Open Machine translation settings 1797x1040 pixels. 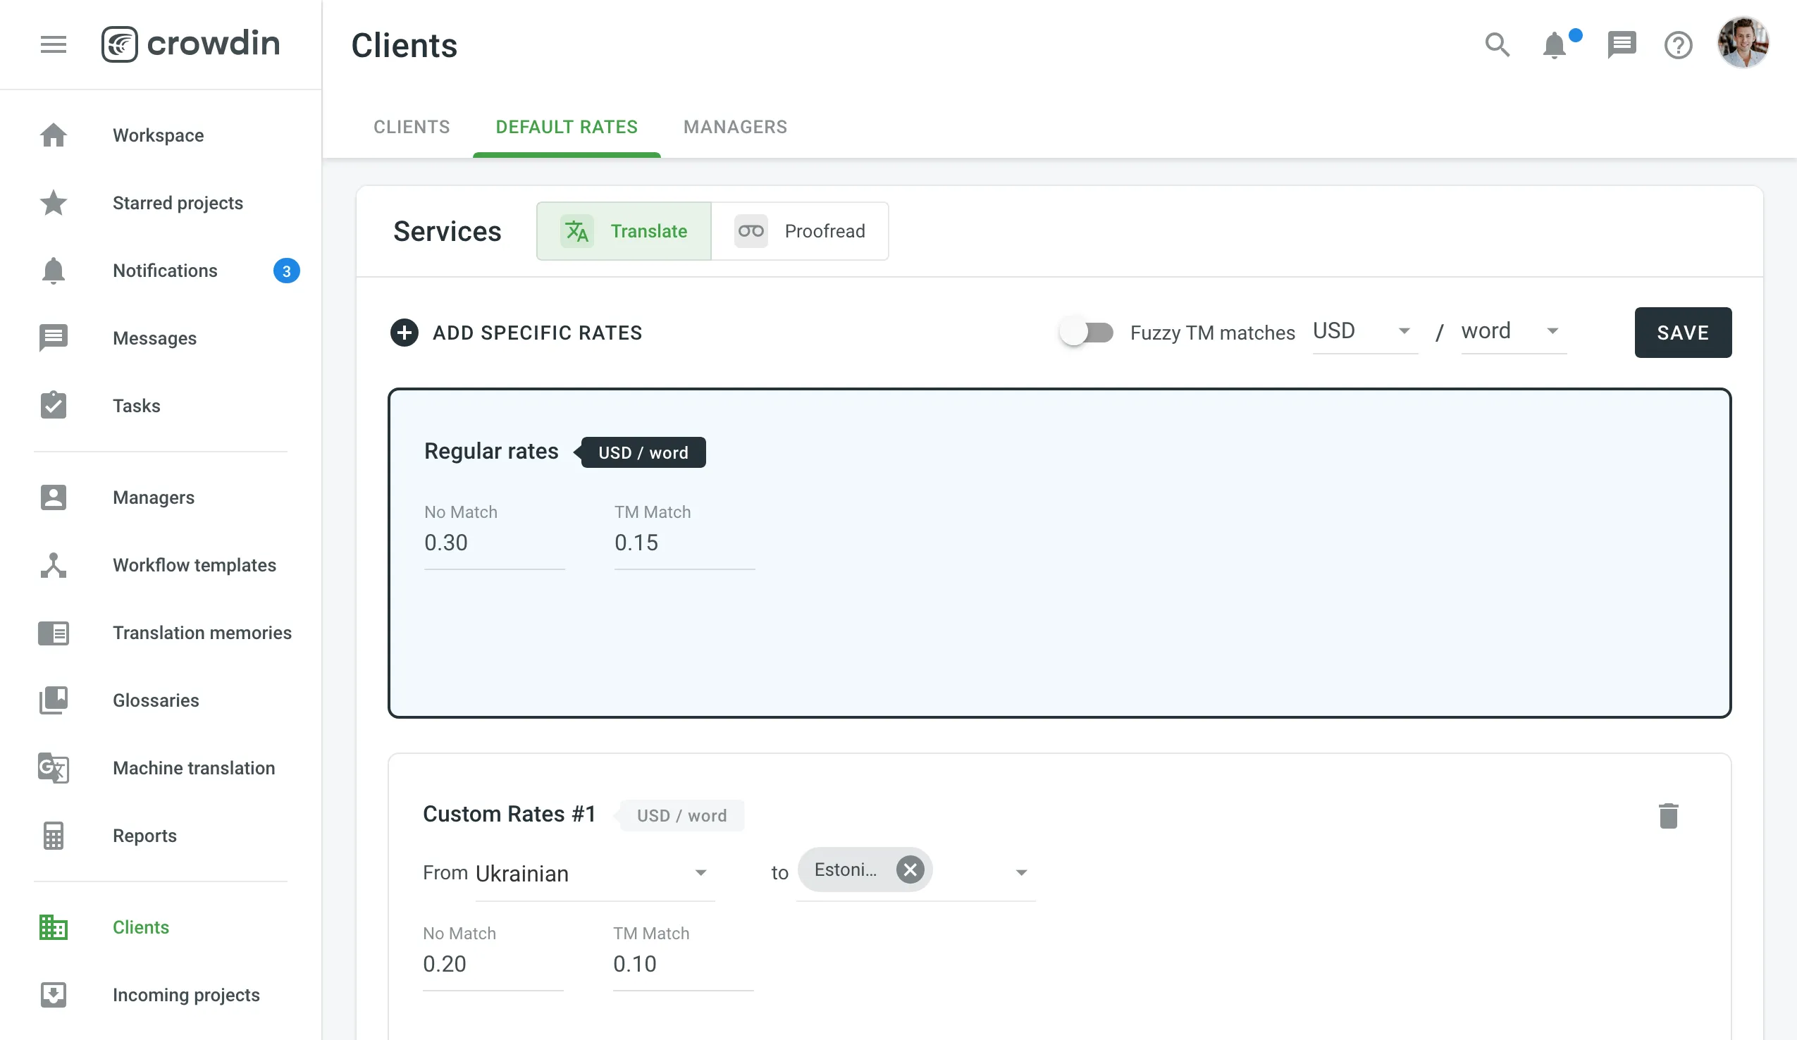pyautogui.click(x=193, y=769)
